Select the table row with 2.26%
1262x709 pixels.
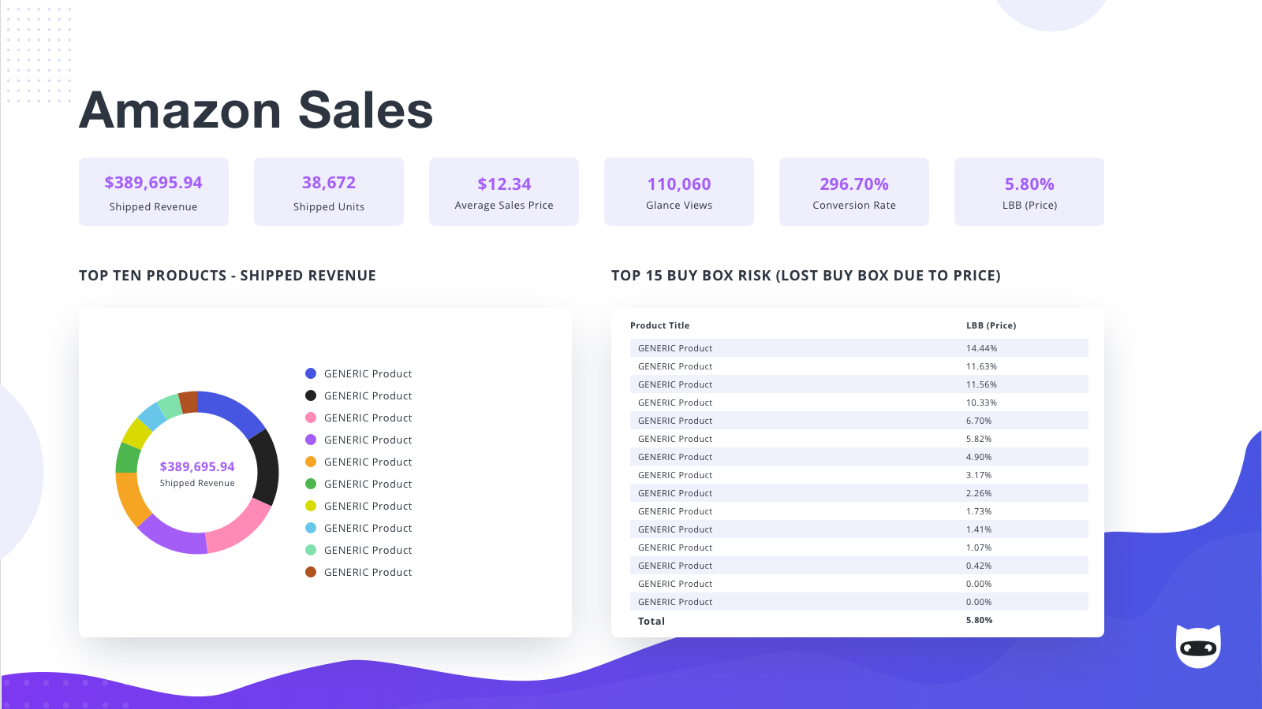(859, 493)
